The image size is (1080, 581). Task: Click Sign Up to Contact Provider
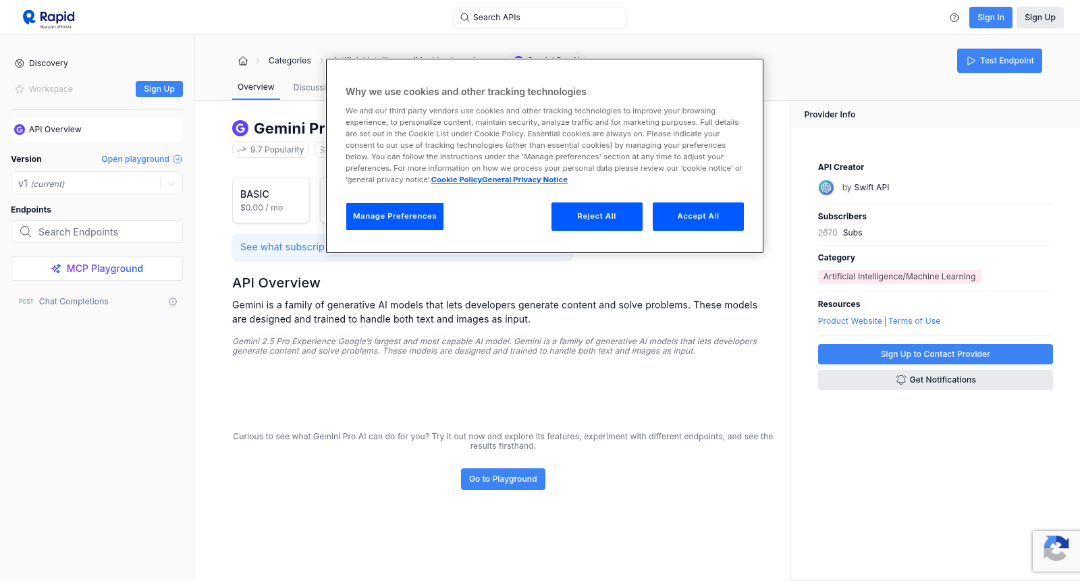[x=935, y=354]
